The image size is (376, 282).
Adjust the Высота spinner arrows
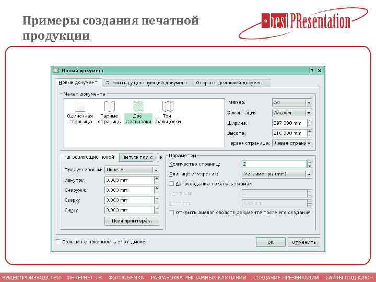[x=310, y=133]
